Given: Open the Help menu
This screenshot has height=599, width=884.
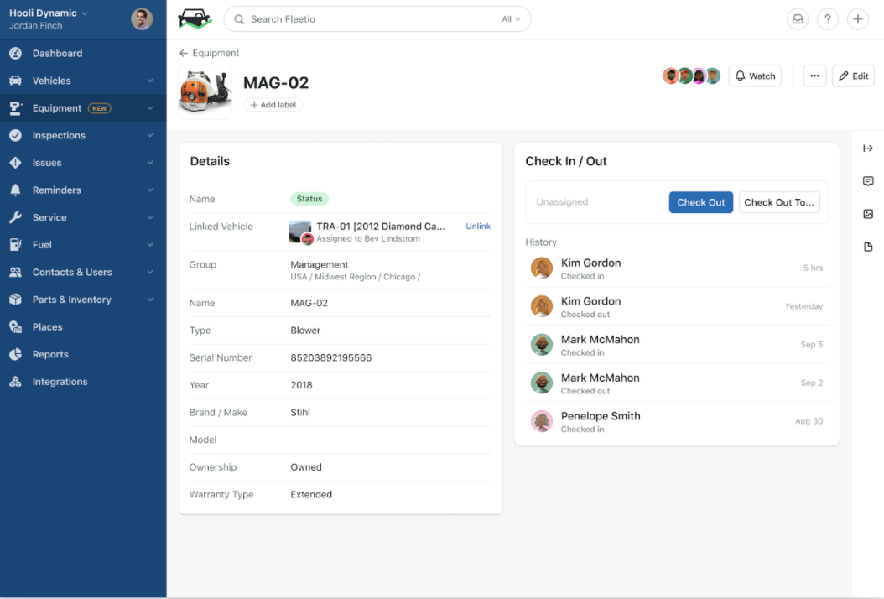Looking at the screenshot, I should click(x=828, y=18).
